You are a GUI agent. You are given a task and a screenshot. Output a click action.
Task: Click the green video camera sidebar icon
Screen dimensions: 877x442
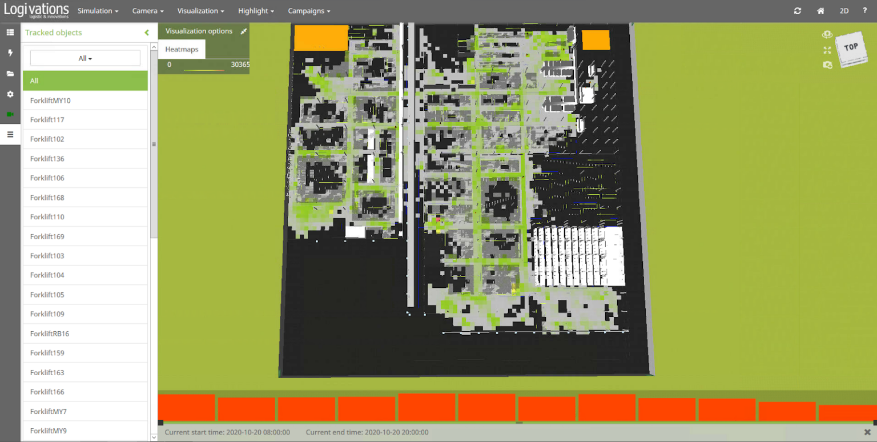coord(10,114)
